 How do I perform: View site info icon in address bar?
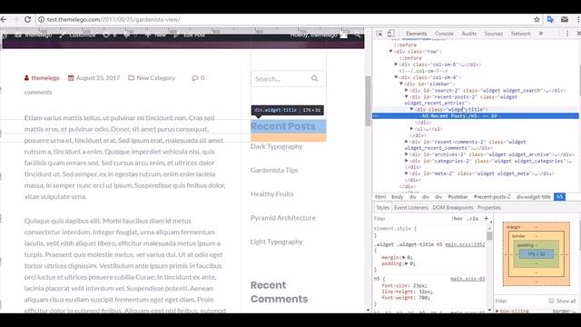click(42, 20)
